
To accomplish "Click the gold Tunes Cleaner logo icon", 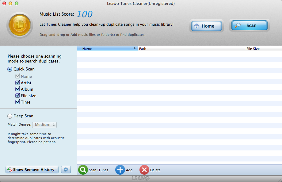I will click(20, 25).
